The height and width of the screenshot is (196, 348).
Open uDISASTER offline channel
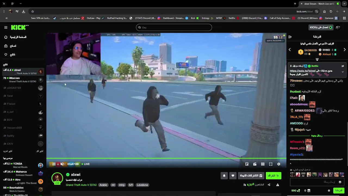click(23, 88)
